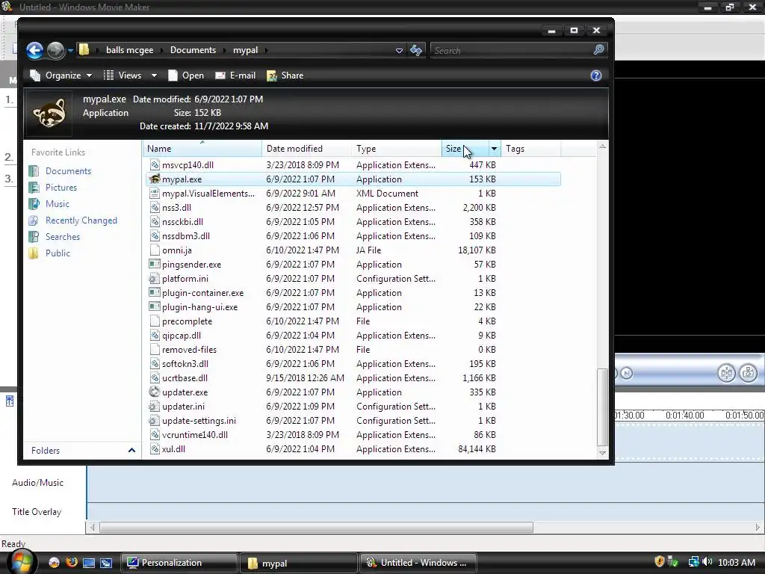Open Explorer help icon
765x574 pixels.
595,75
